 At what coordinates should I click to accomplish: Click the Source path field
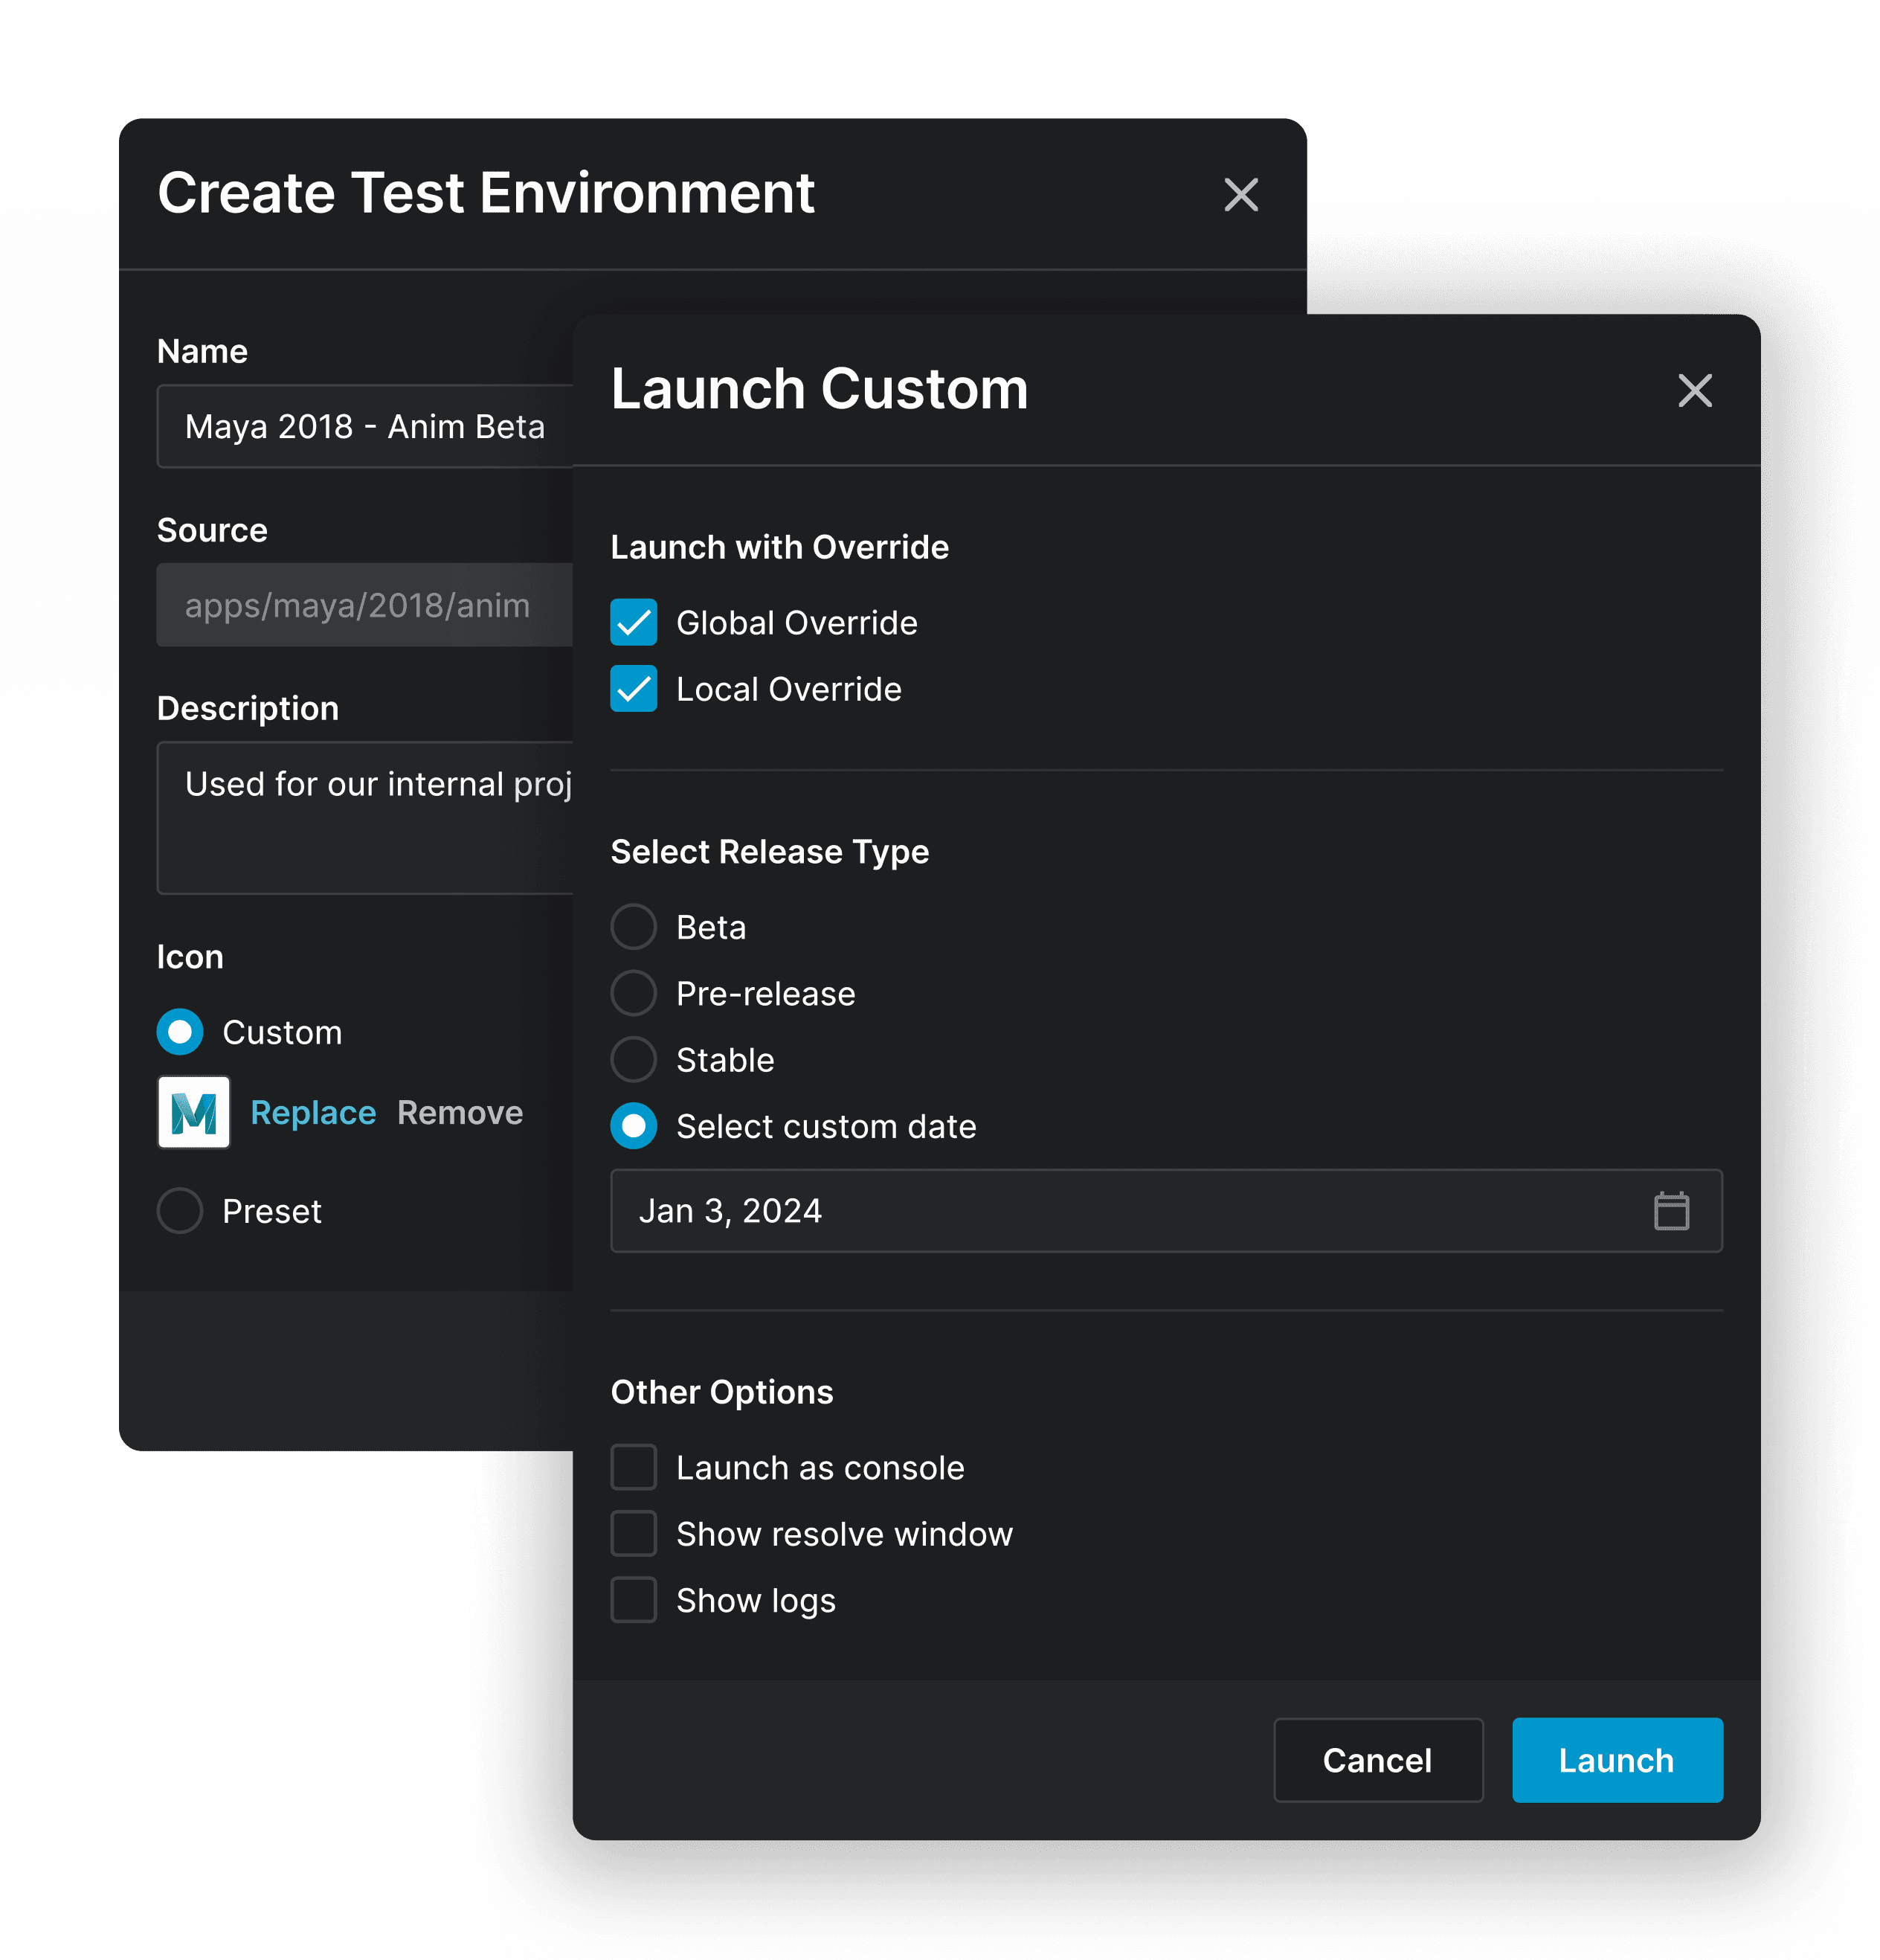click(x=365, y=605)
